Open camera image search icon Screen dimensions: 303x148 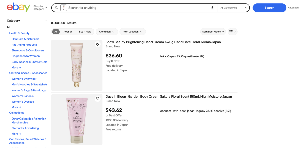click(x=212, y=8)
